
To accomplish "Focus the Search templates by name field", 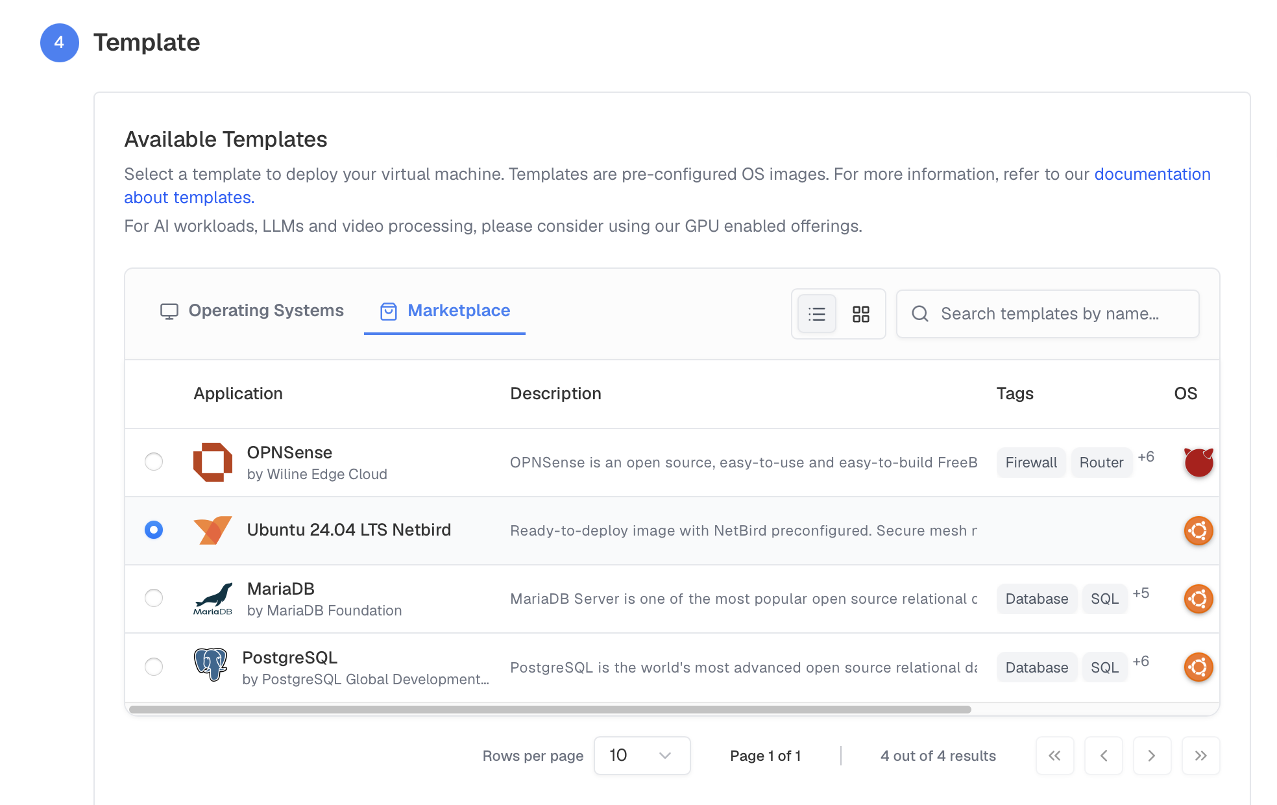I will click(1047, 314).
